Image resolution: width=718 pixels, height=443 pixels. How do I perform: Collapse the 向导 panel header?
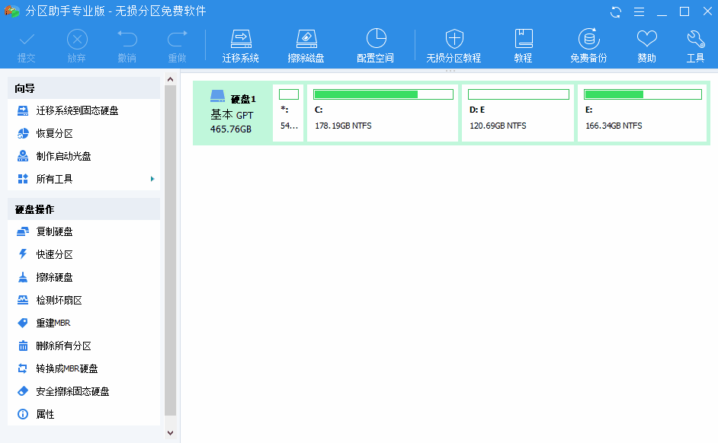(x=84, y=88)
